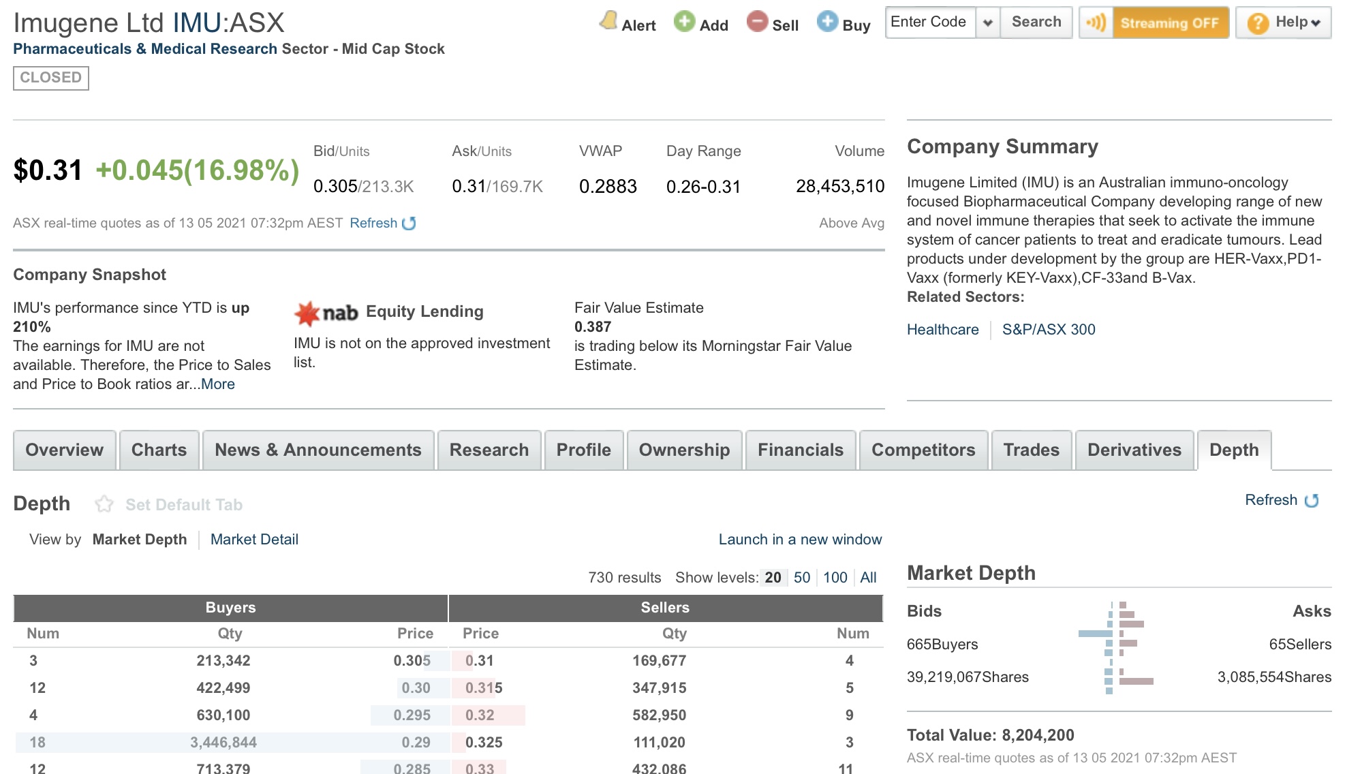Click buyer price 0.305 cell
This screenshot has height=774, width=1345.
412,661
